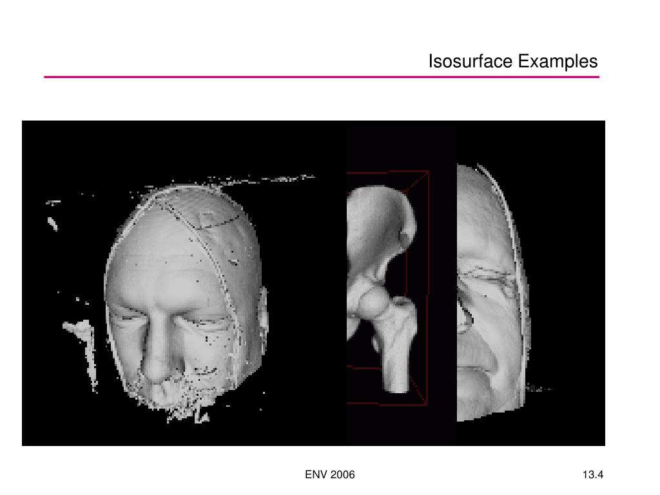Screen dimensions: 660x495
Task: Select the hip joint bone isosurface image
Action: pos(402,285)
